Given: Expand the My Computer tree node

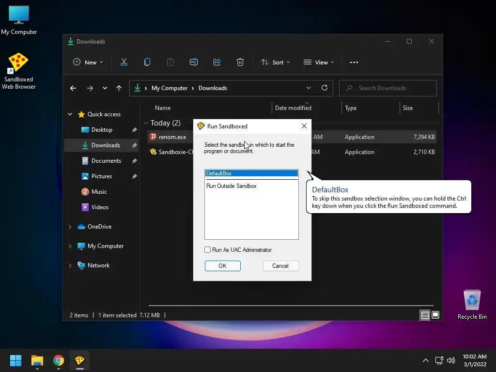Looking at the screenshot, I should [x=70, y=246].
